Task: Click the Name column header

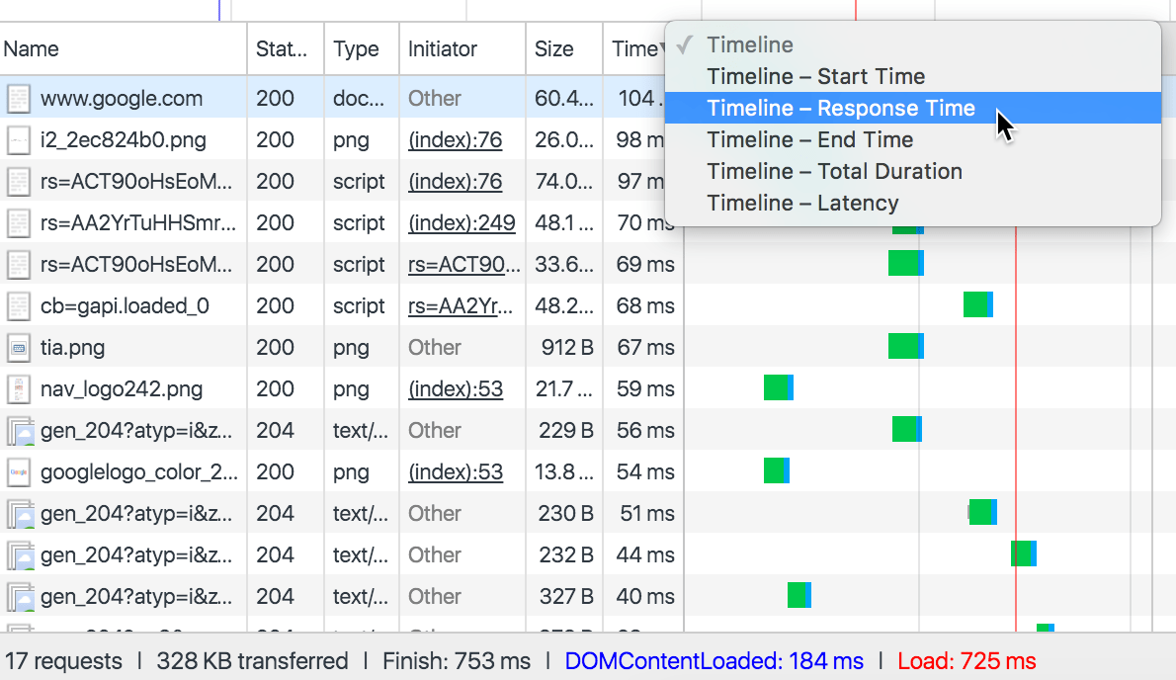Action: click(32, 49)
